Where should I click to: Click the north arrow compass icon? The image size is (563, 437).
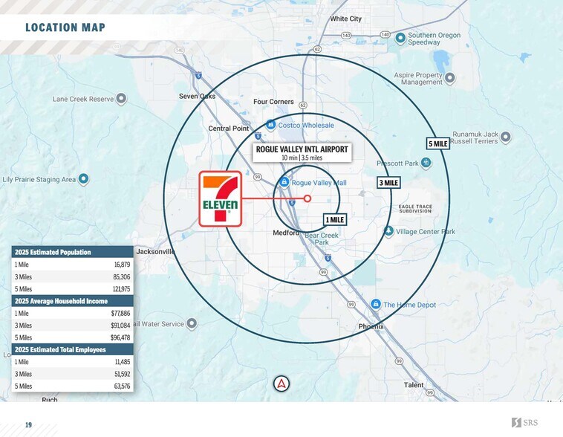point(281,384)
